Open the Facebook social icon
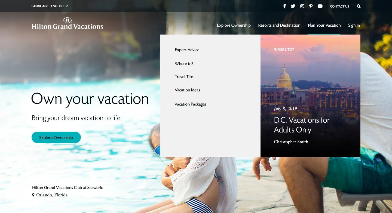 coord(284,6)
